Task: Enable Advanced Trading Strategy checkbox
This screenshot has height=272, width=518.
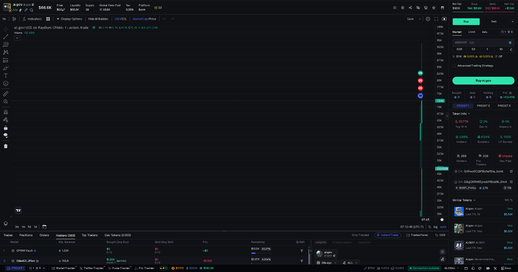Action: (x=454, y=66)
